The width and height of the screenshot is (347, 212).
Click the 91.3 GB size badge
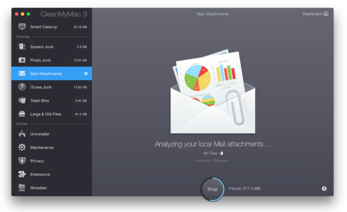click(81, 114)
